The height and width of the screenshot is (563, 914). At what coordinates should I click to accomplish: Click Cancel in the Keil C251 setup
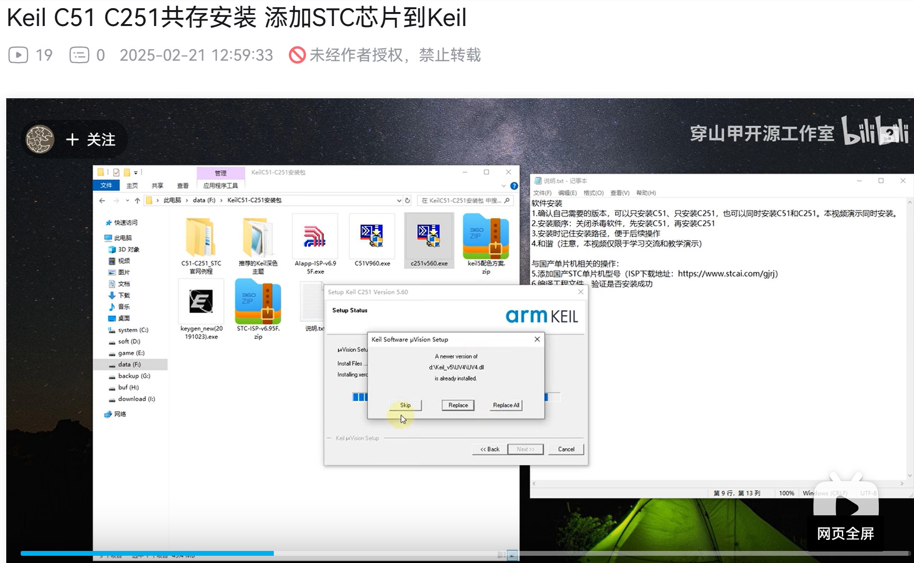tap(566, 449)
